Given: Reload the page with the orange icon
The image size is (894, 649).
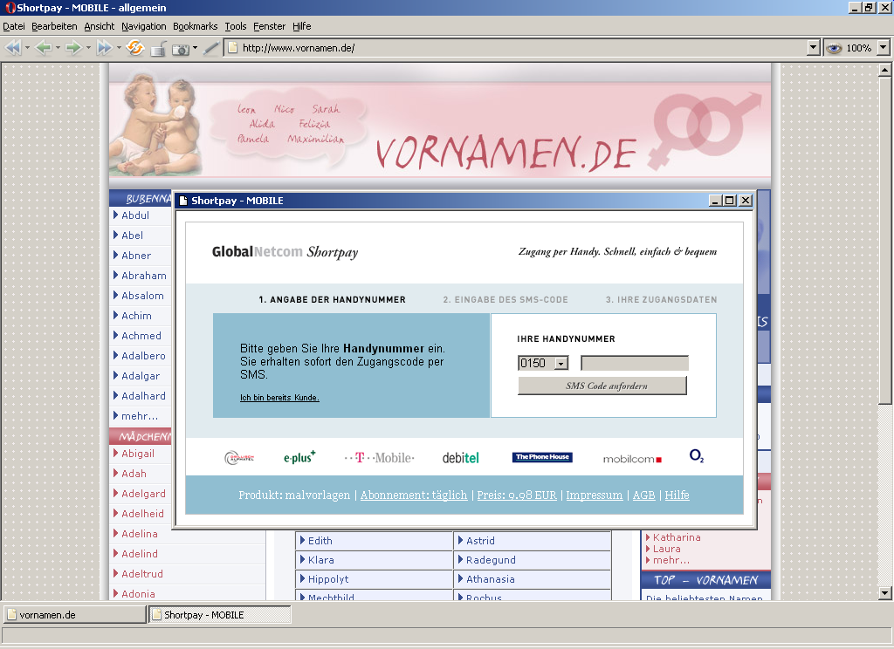Looking at the screenshot, I should [x=134, y=47].
